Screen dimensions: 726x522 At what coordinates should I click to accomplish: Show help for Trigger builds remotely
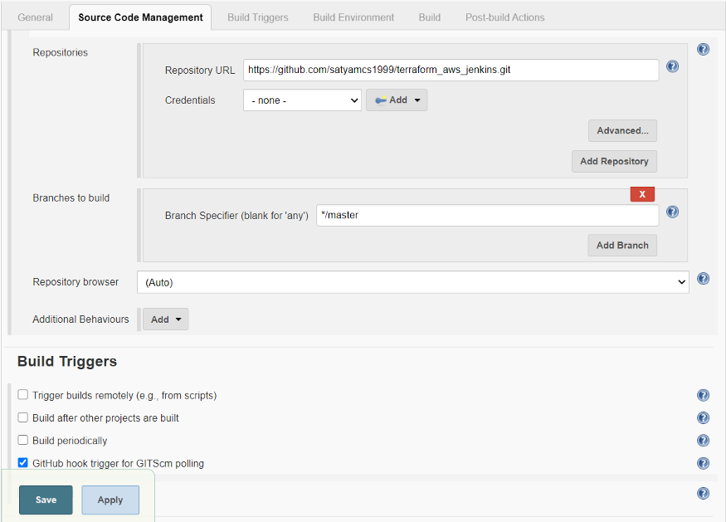703,395
